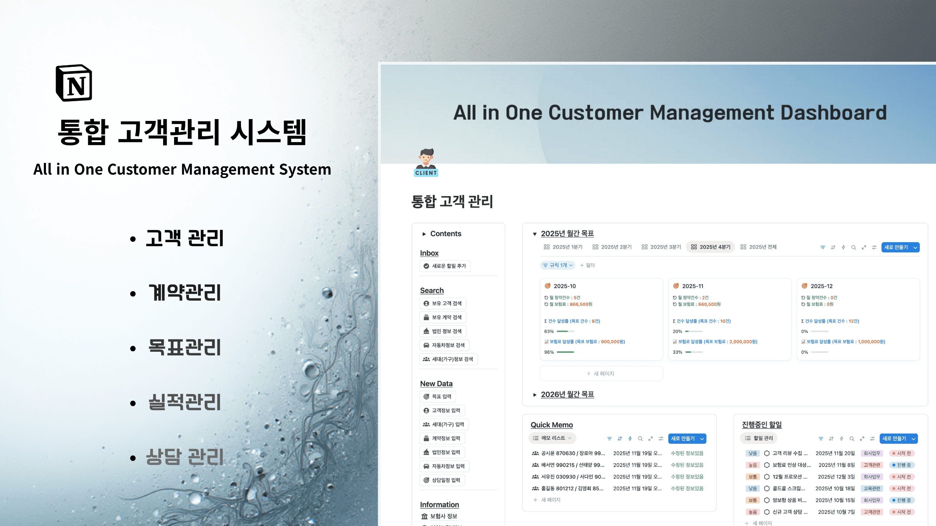Click the 새로운 할일 추가 button
Screen dimensions: 936x526
(445, 266)
